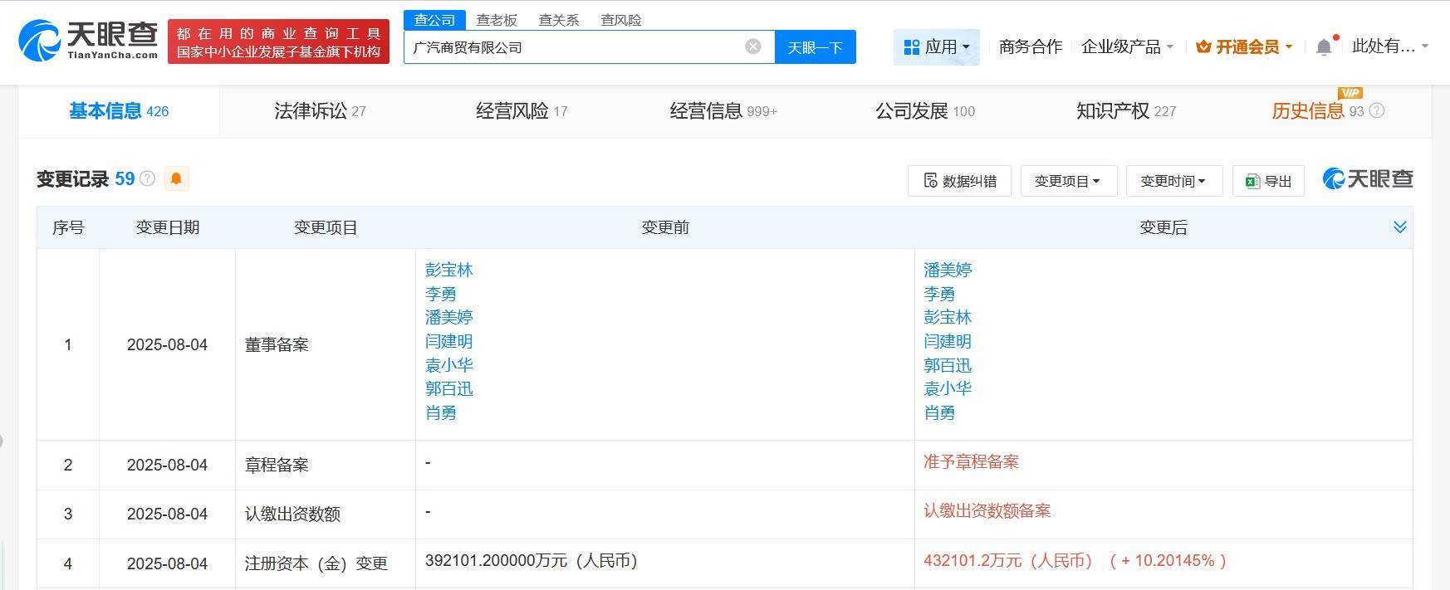Switch to 基本信息 tab
This screenshot has height=590, width=1450.
coord(119,110)
